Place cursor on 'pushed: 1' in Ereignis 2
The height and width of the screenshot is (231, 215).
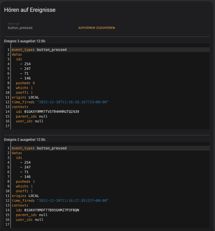pyautogui.click(x=25, y=181)
